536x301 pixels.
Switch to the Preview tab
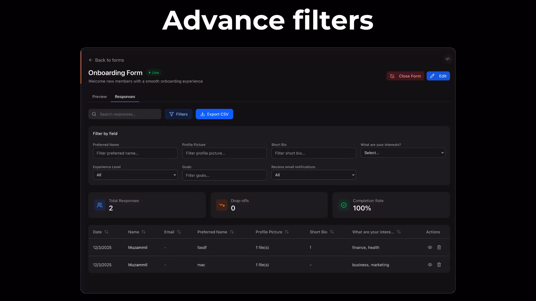pos(99,96)
